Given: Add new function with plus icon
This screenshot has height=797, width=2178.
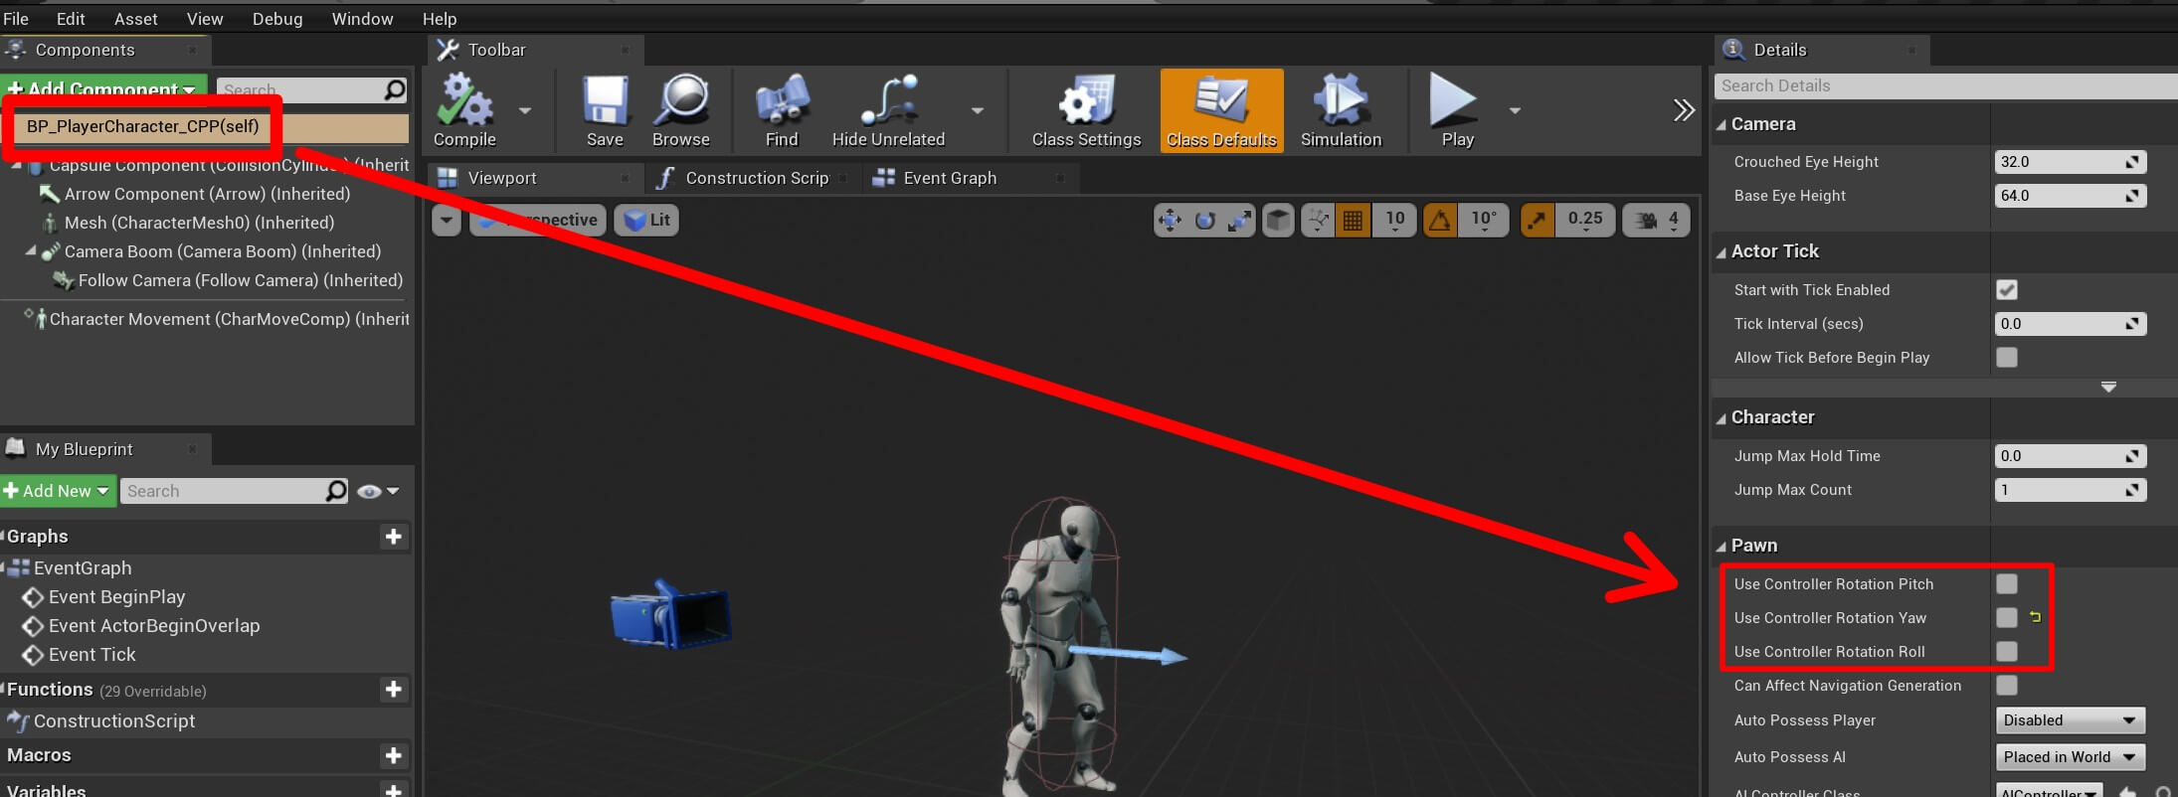Looking at the screenshot, I should (394, 690).
